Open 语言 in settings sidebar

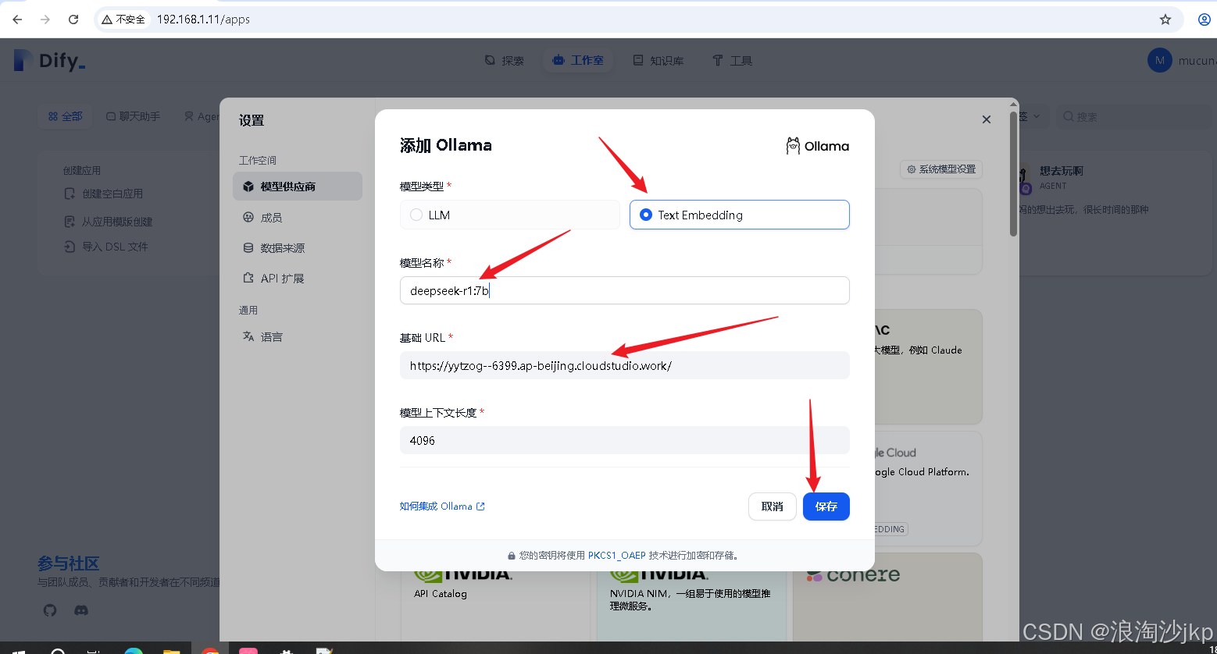[x=298, y=336]
